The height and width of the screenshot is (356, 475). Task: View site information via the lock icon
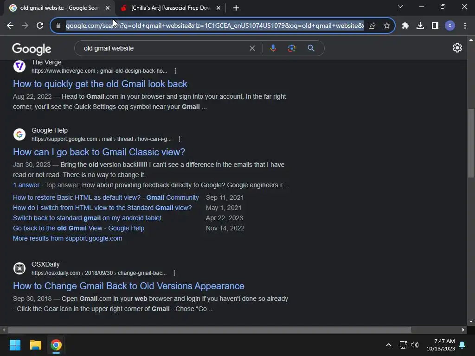[58, 26]
